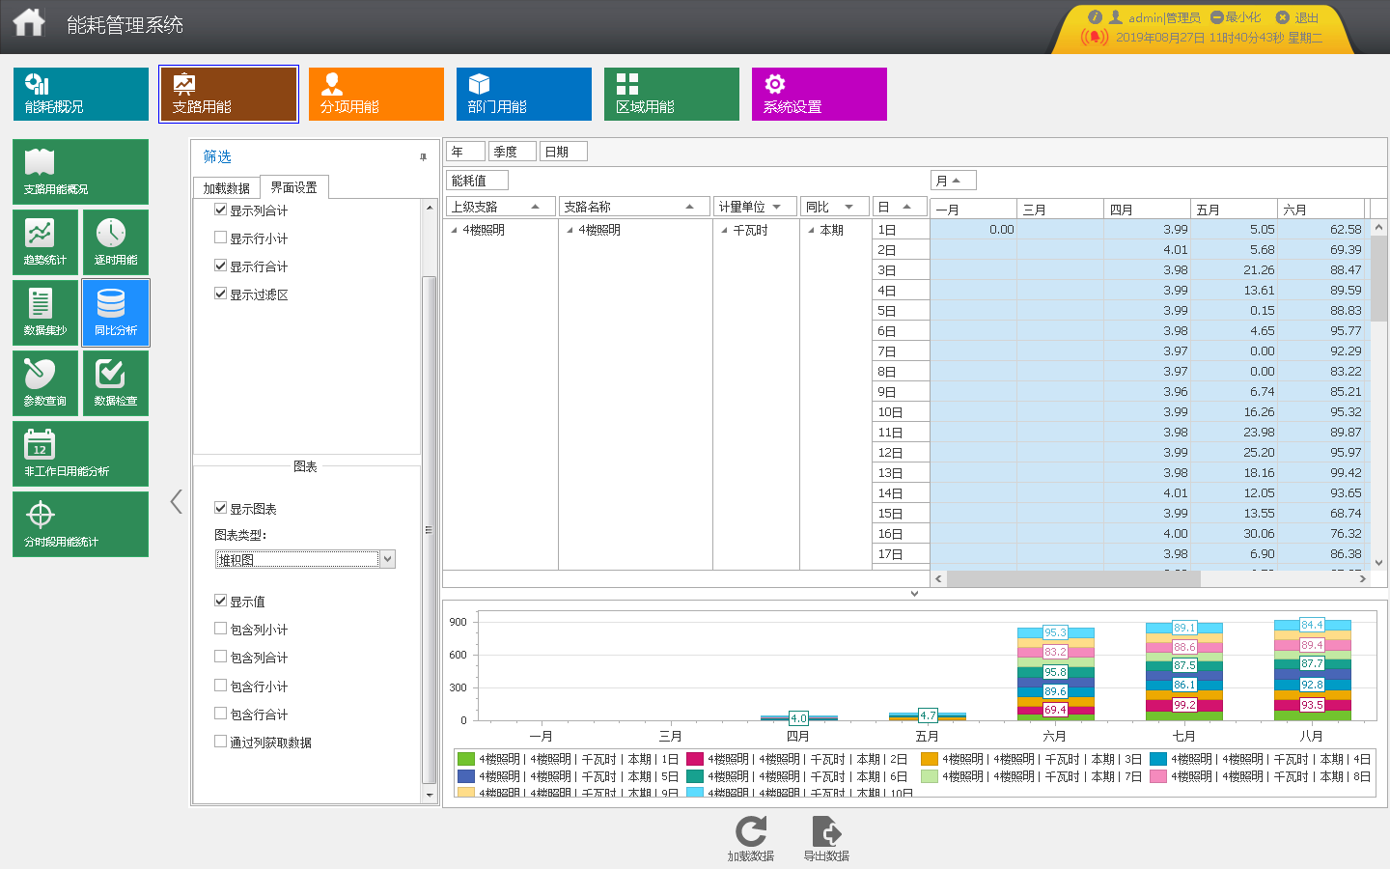
Task: Open the 计量单位 column filter dropdown
Action: (x=777, y=207)
